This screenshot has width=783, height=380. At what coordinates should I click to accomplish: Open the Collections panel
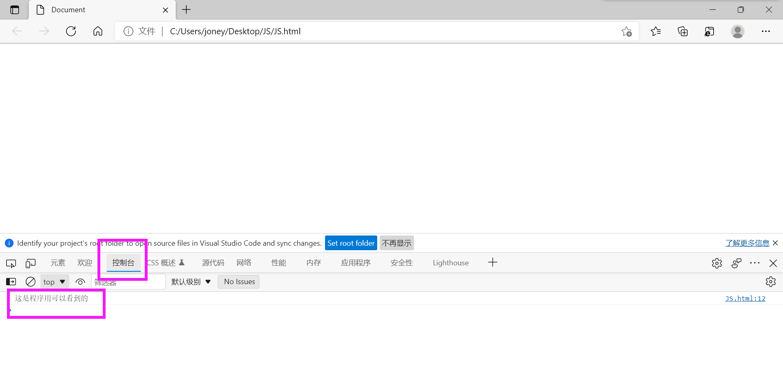tap(683, 31)
